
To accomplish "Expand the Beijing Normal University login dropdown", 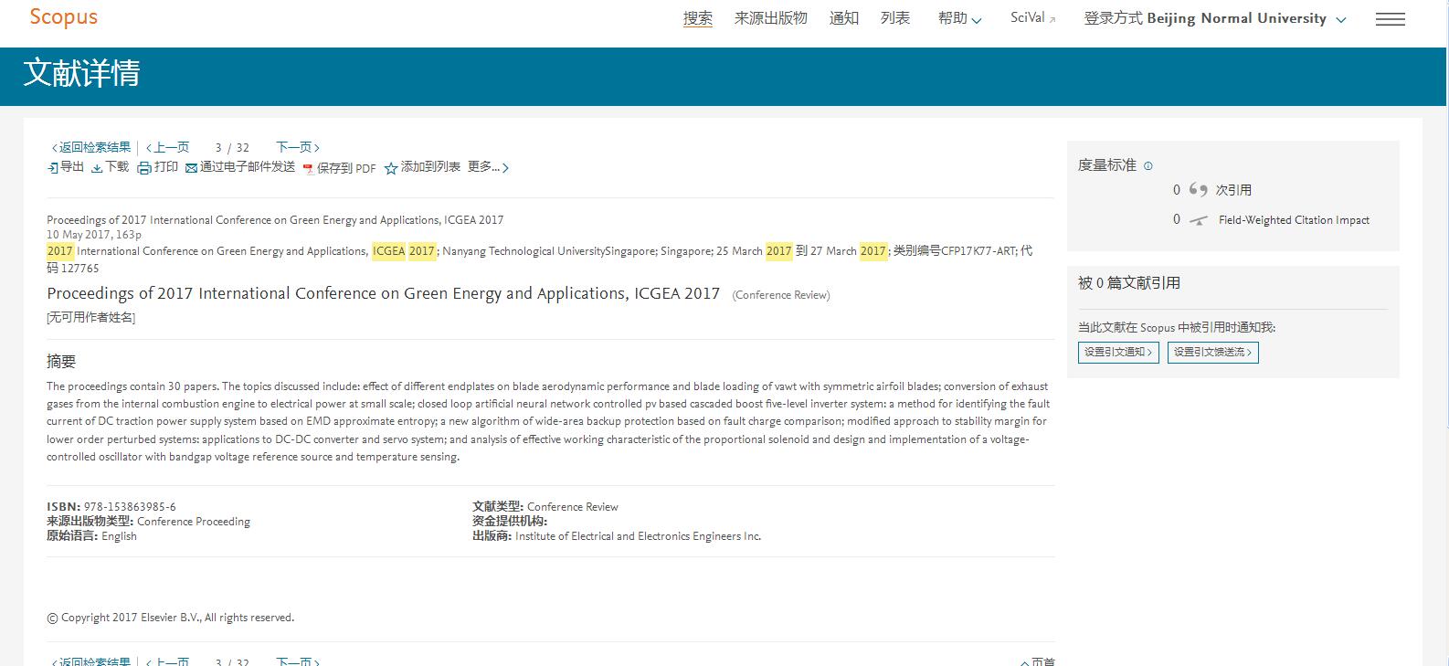I will [x=1215, y=18].
